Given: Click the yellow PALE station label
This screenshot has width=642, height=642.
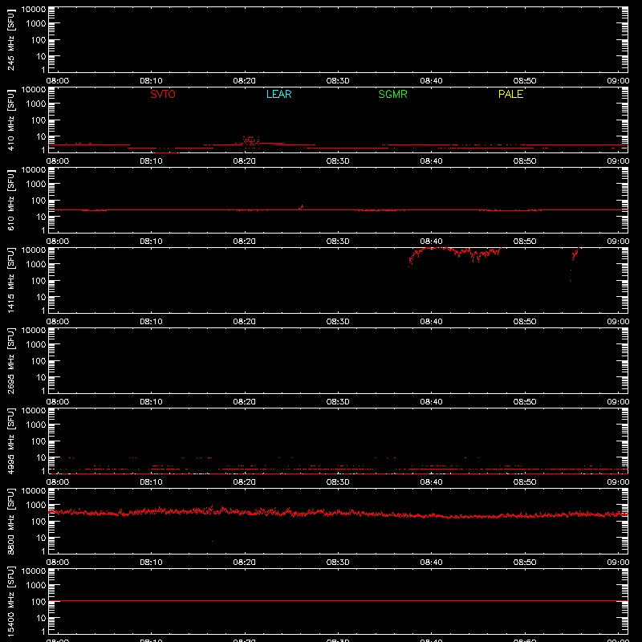Looking at the screenshot, I should [x=510, y=94].
